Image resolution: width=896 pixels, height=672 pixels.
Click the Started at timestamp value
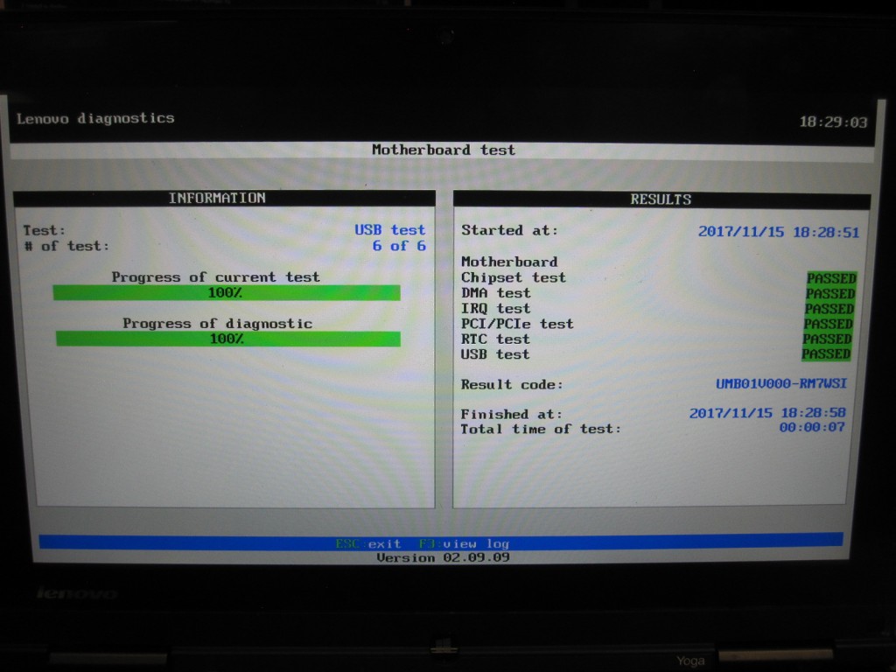778,232
